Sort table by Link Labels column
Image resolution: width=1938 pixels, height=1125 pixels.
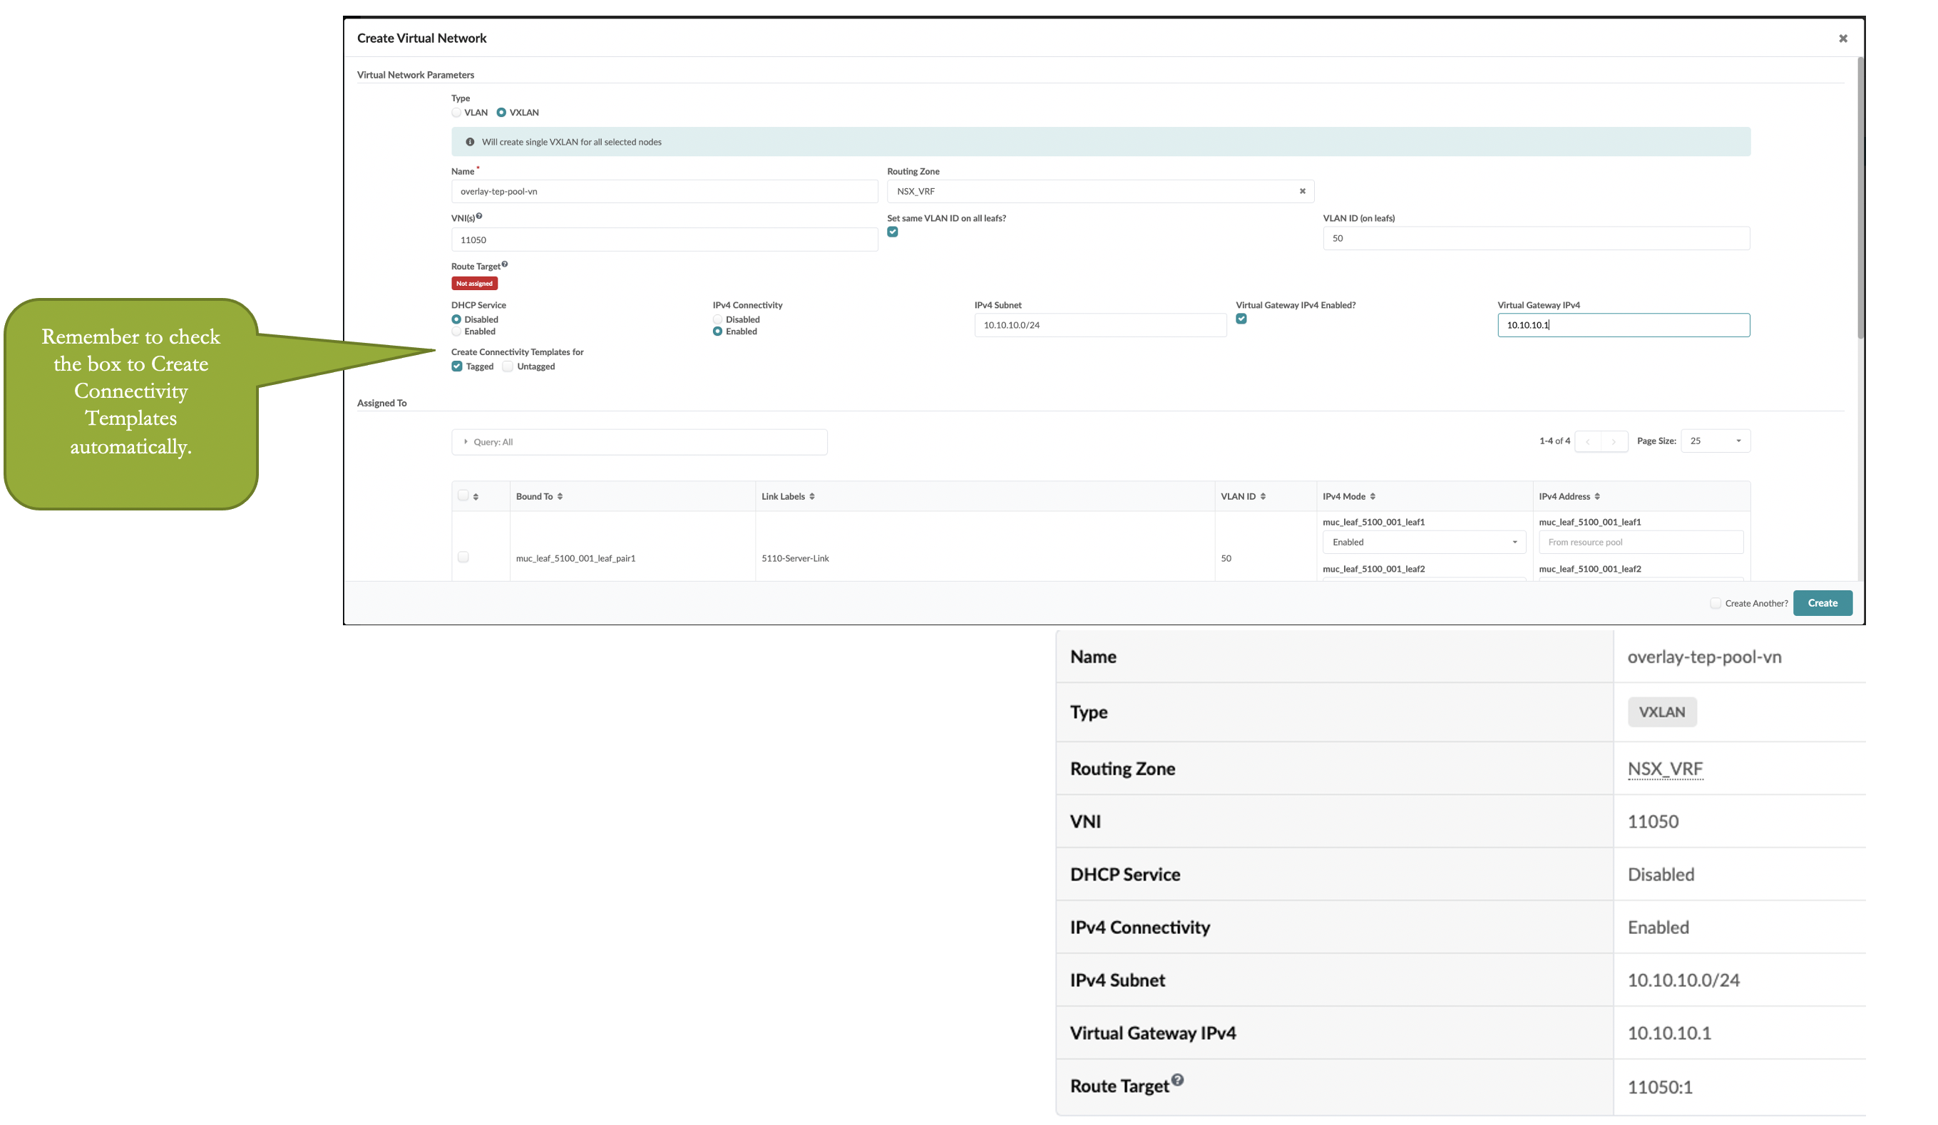coord(812,497)
